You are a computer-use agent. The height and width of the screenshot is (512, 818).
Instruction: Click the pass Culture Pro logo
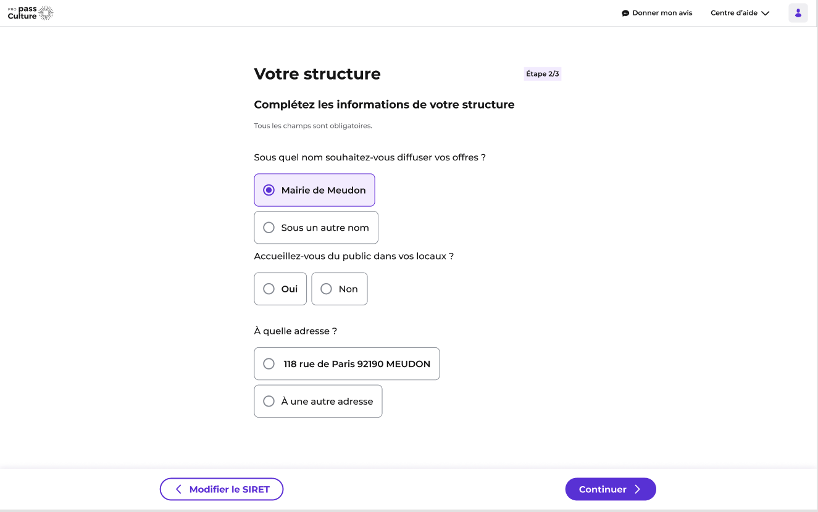[30, 13]
